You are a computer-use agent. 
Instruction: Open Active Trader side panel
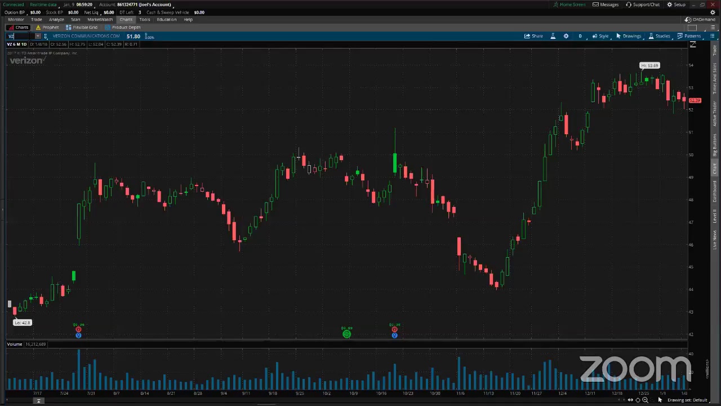click(715, 114)
